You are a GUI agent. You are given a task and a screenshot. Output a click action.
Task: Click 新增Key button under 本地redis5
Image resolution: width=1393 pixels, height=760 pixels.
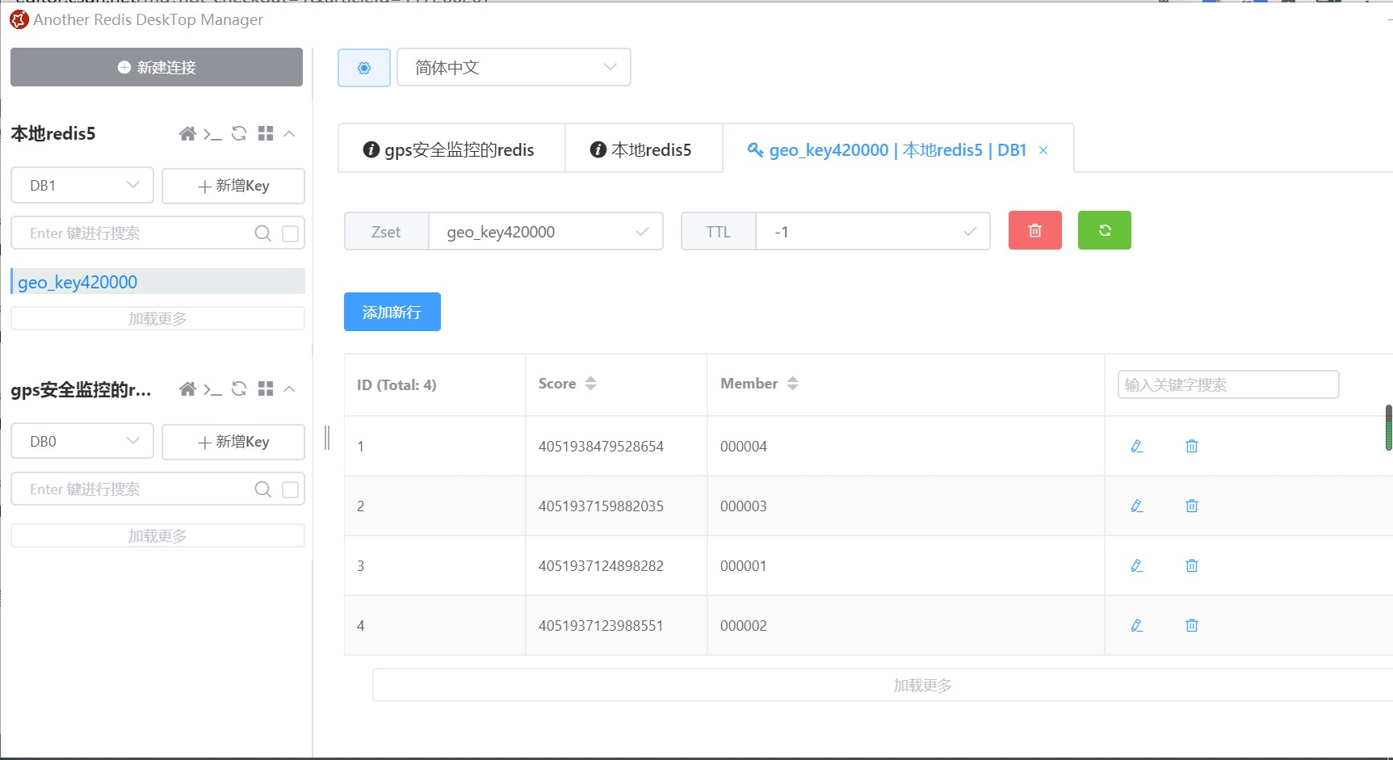233,186
